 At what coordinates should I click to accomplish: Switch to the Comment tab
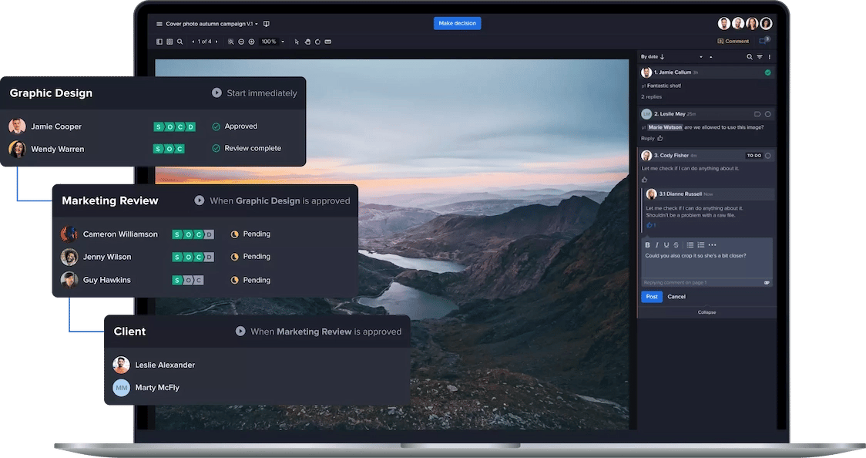733,42
